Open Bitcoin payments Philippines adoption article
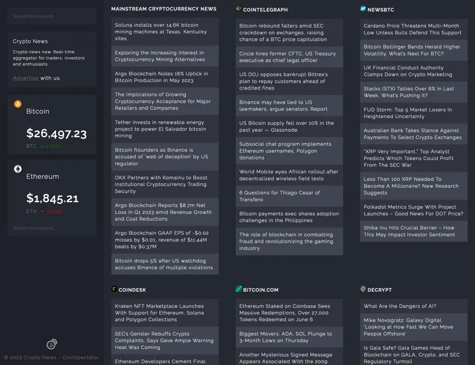 pos(289,217)
